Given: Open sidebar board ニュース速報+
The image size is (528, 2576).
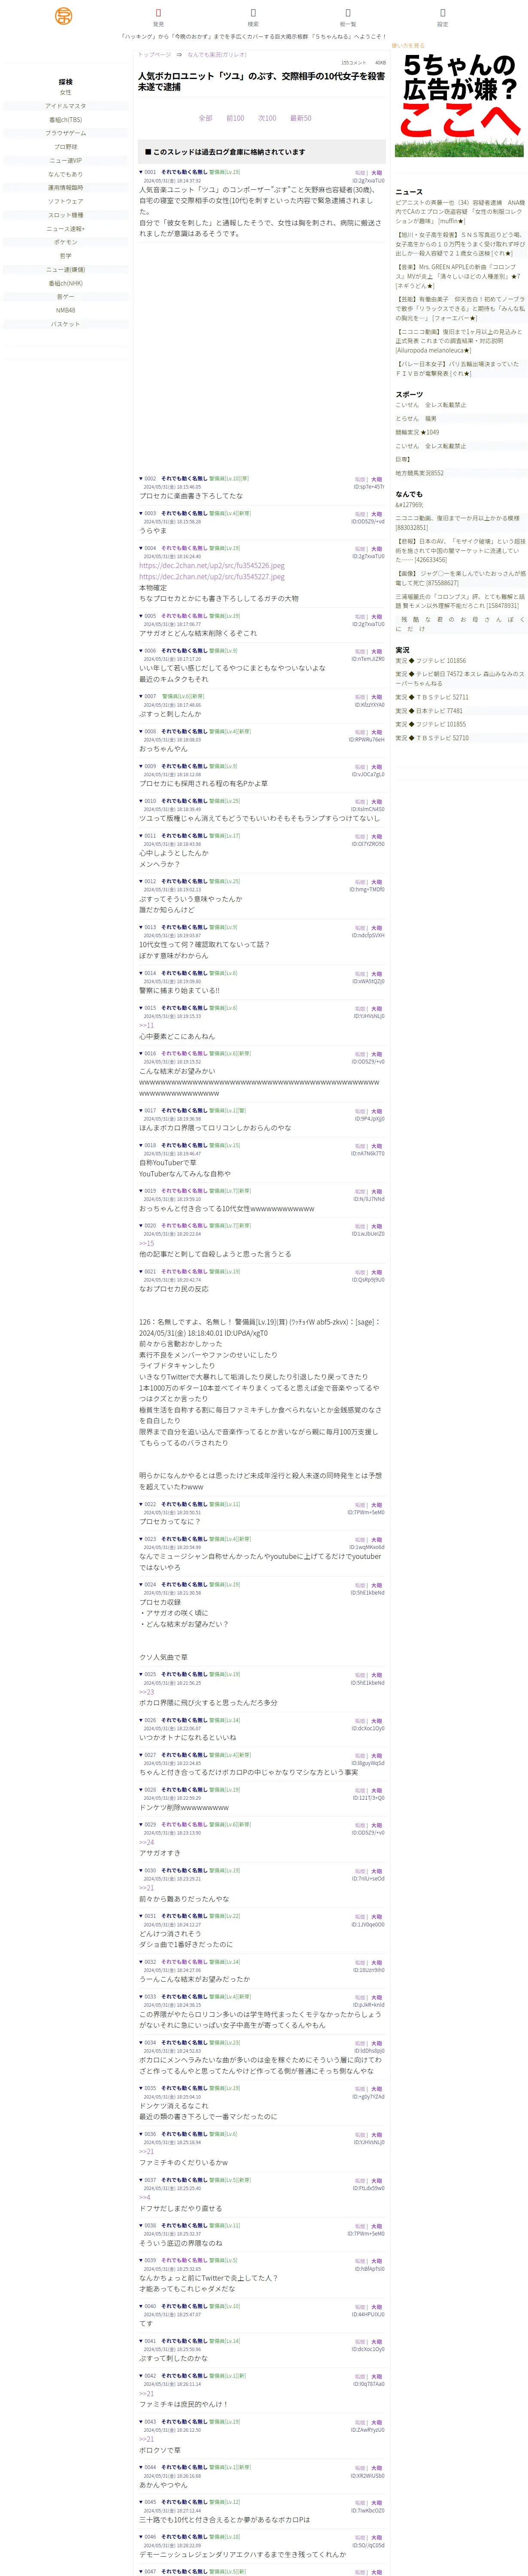Looking at the screenshot, I should click(65, 228).
